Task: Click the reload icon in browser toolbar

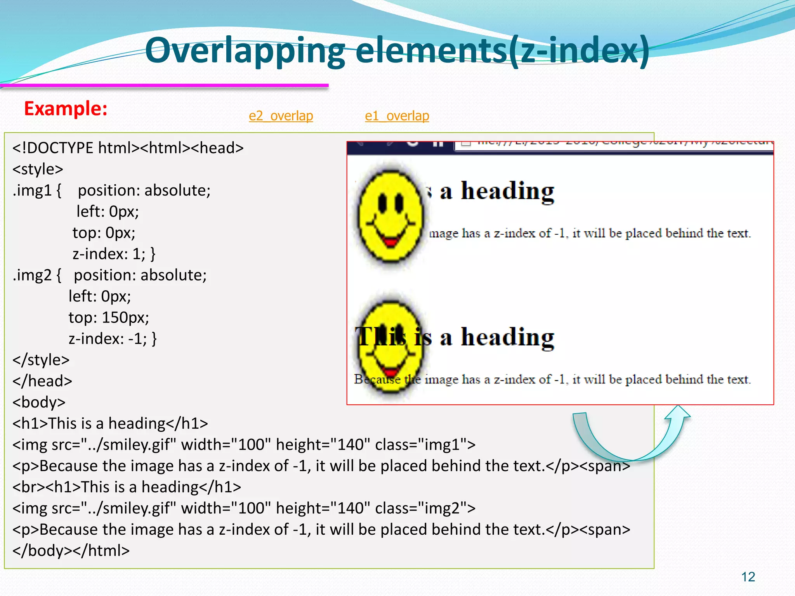Action: 413,143
